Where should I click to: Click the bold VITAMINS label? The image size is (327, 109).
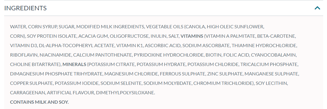(192, 36)
